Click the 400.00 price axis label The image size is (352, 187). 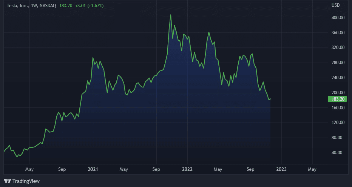click(337, 18)
